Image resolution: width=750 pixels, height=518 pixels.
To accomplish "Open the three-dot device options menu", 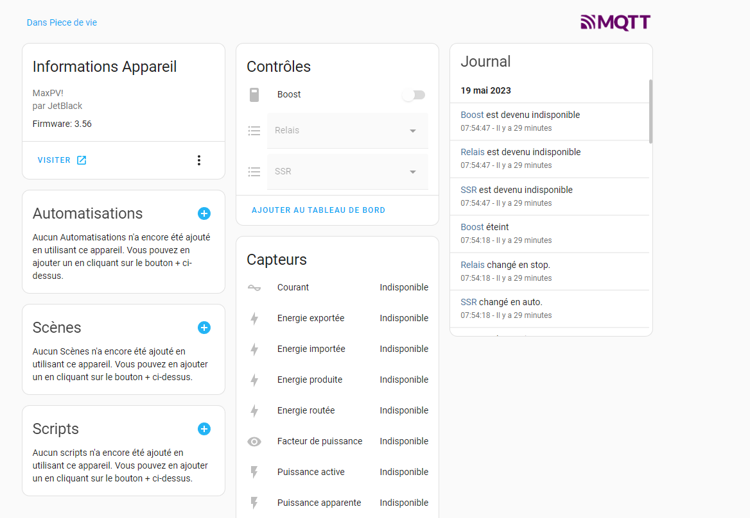I will coord(199,160).
